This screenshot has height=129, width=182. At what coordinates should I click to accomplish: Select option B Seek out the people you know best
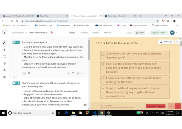135,68
